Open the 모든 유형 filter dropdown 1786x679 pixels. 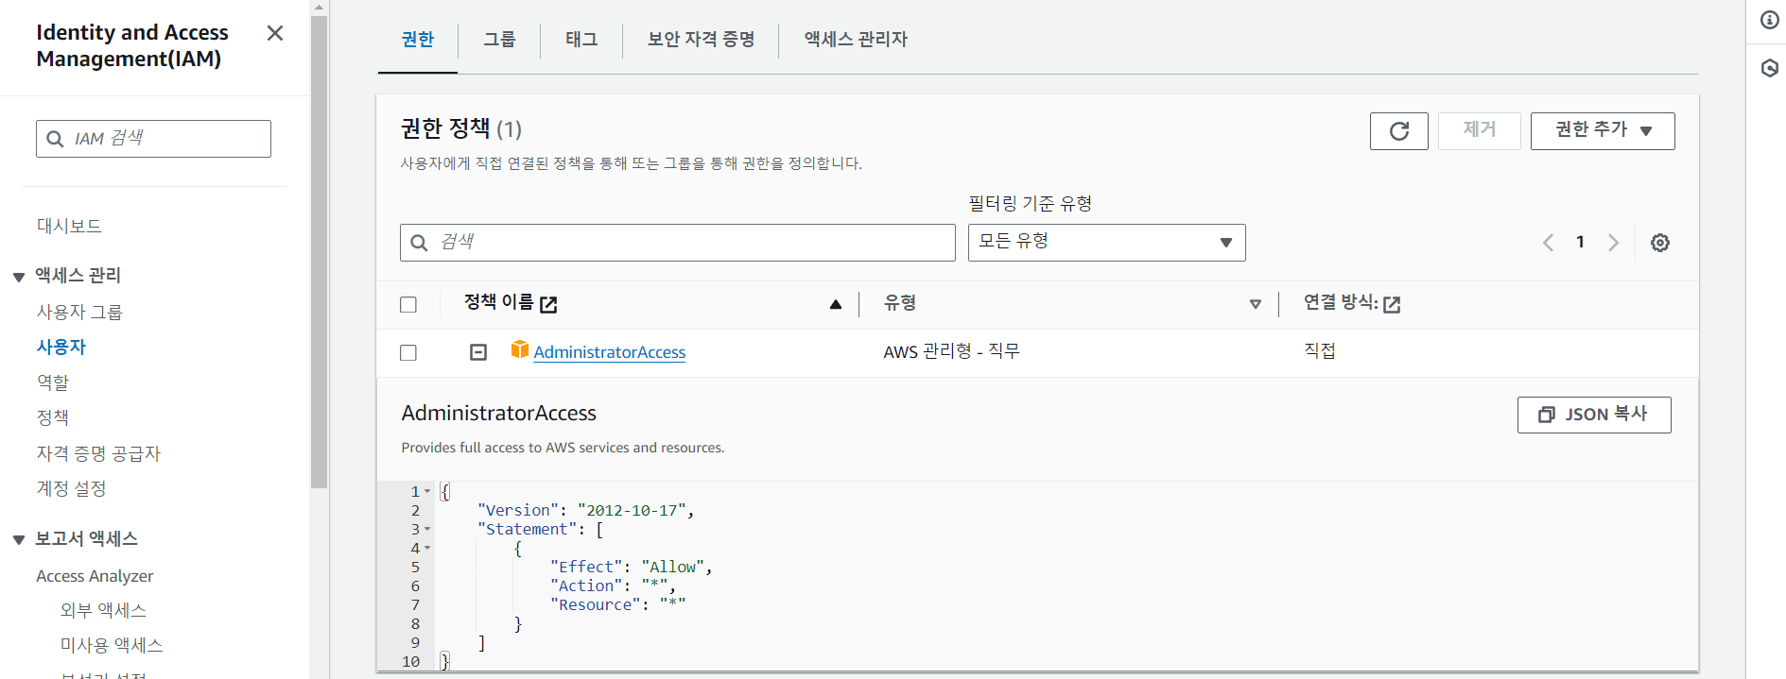(x=1106, y=243)
